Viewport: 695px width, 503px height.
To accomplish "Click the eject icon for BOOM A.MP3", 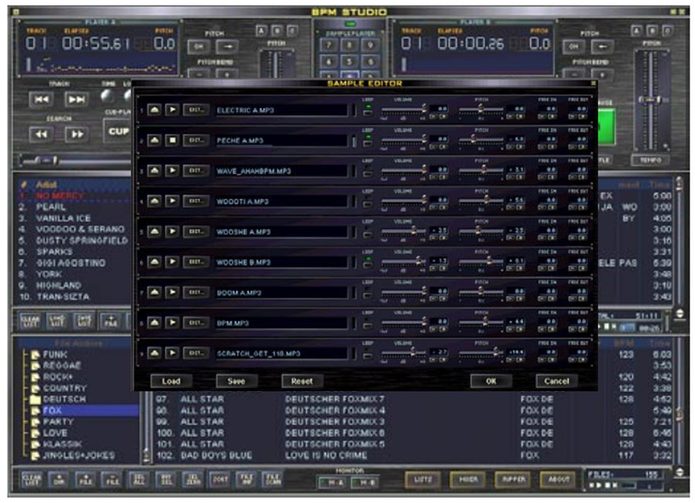I will tap(154, 292).
